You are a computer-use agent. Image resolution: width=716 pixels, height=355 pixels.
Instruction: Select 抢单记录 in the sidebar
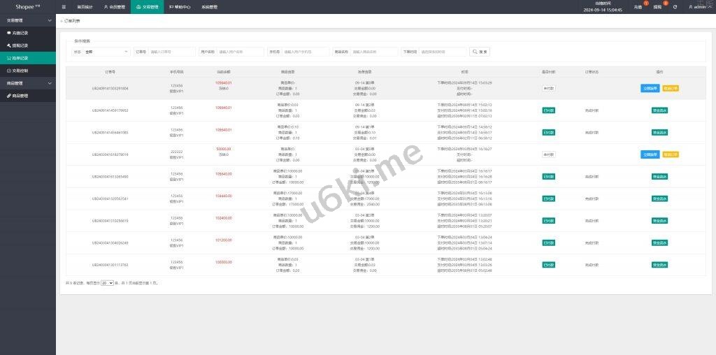pyautogui.click(x=20, y=58)
